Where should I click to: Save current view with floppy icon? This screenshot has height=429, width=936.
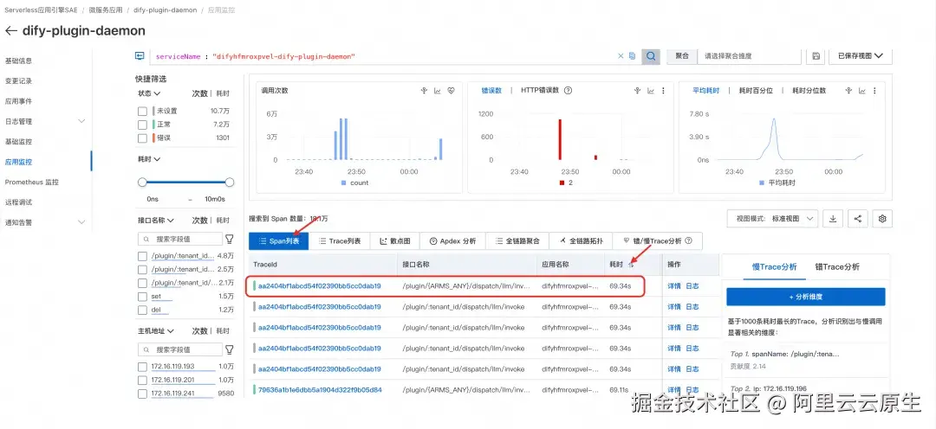click(815, 56)
